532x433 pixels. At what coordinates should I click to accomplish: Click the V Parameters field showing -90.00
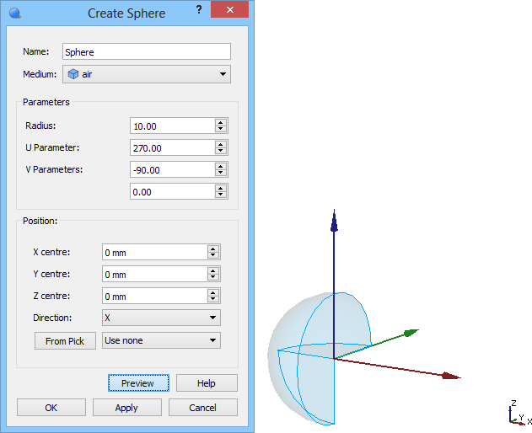172,169
